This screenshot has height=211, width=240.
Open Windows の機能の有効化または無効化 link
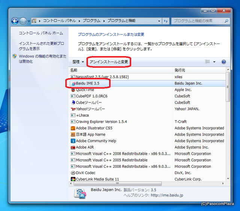point(42,59)
